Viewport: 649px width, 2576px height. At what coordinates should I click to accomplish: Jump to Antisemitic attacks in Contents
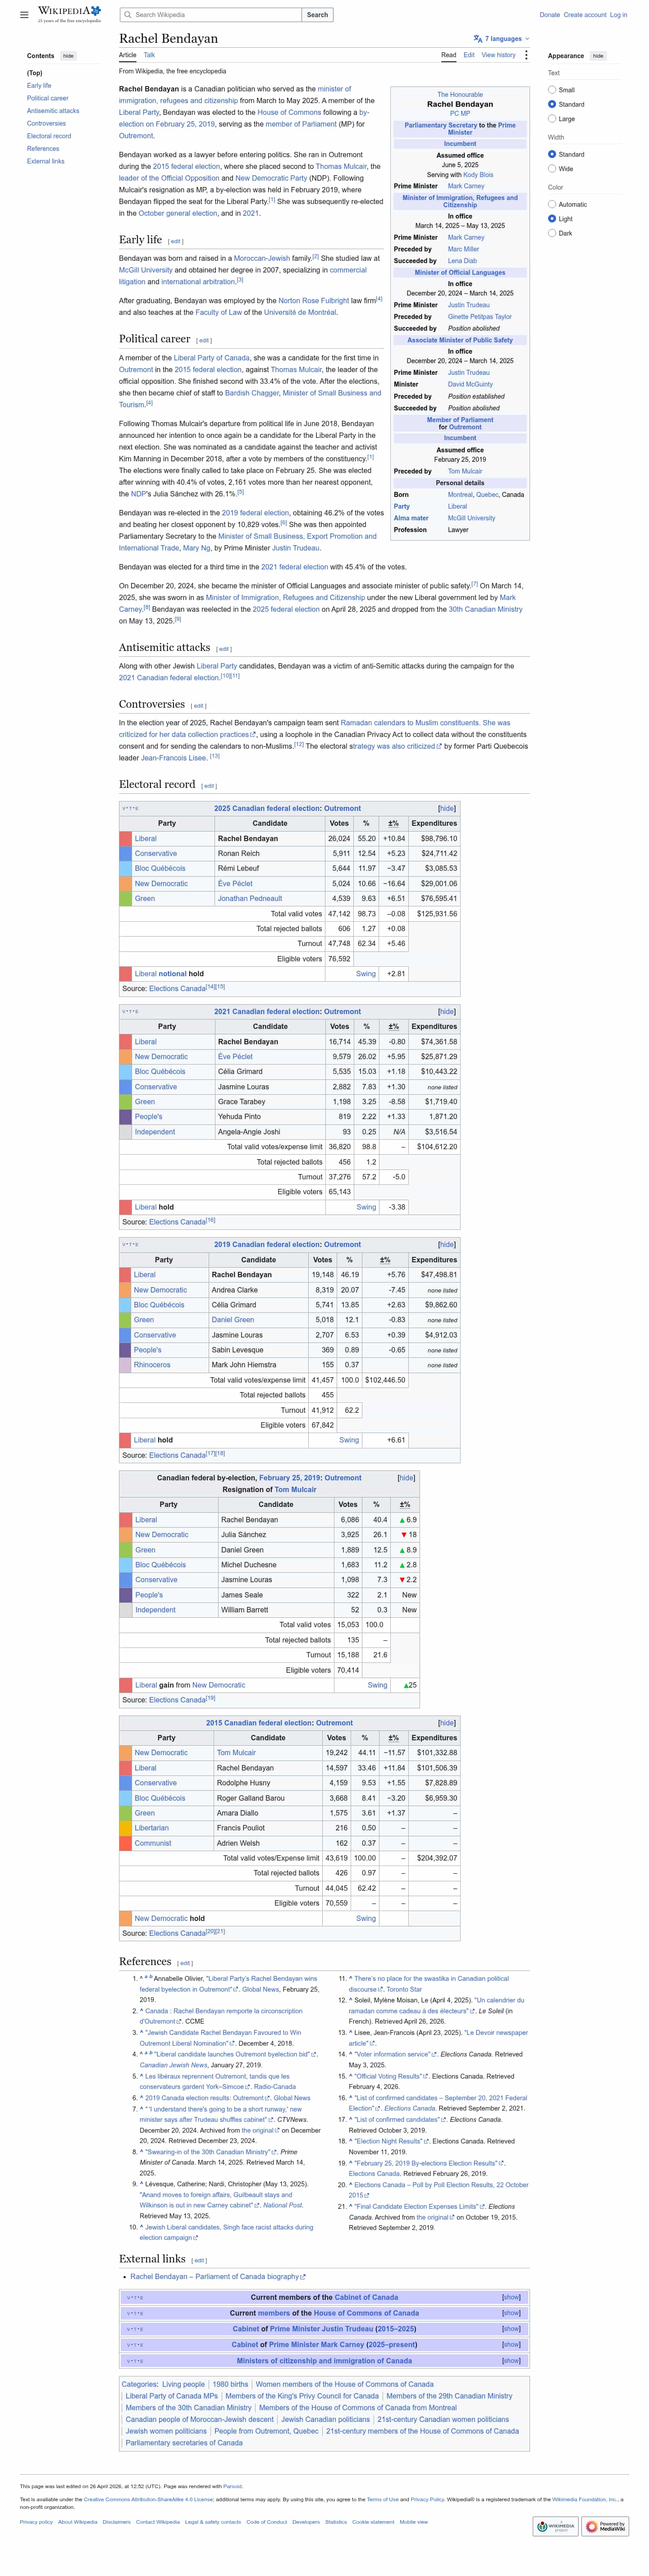53,111
